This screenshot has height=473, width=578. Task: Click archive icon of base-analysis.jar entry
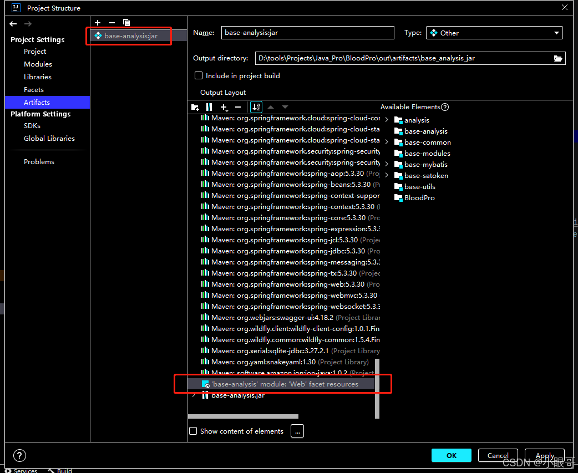click(x=205, y=395)
